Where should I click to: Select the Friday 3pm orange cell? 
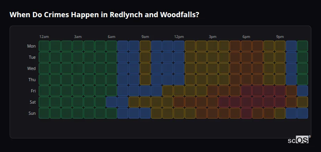point(213,91)
